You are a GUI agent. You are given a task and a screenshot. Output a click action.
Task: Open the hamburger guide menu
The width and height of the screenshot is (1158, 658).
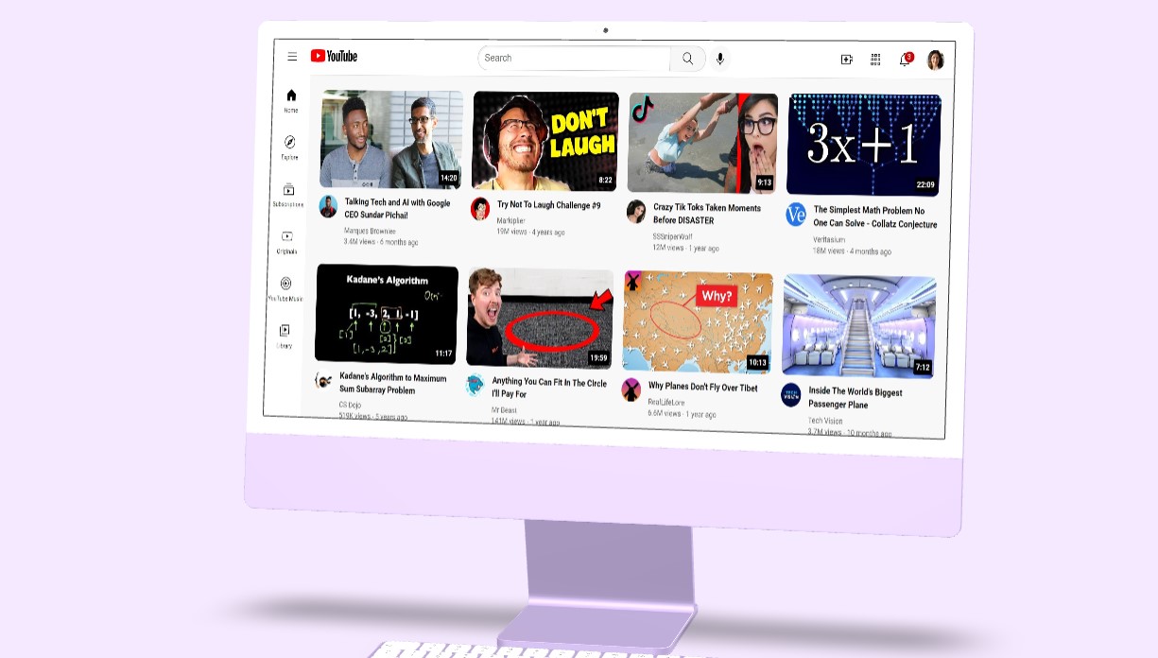pos(292,57)
